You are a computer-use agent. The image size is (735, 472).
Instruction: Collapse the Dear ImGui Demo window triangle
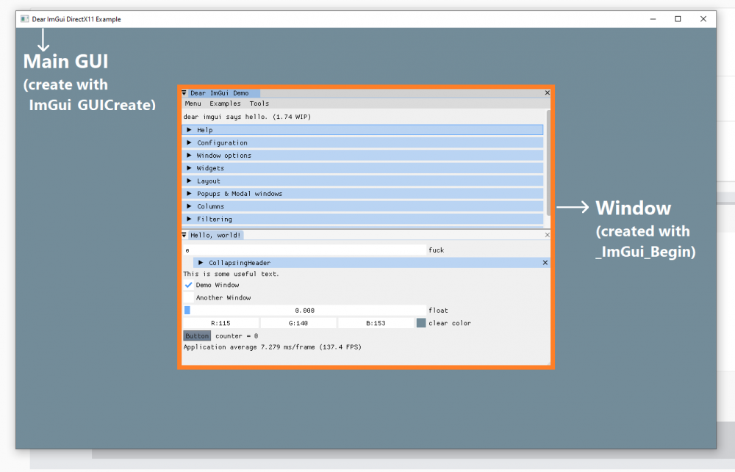click(x=184, y=92)
